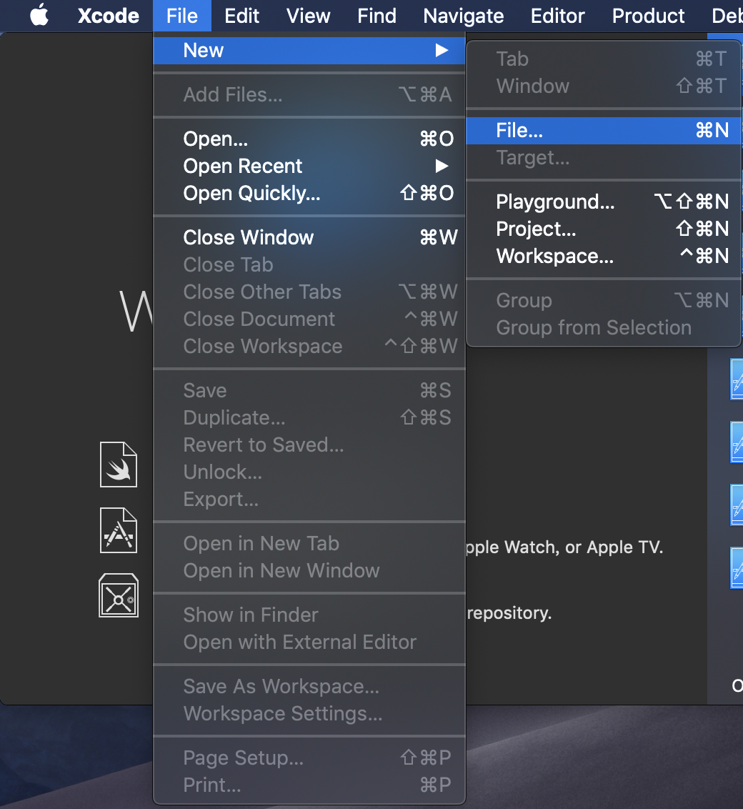
Task: Click the Print... item
Action: (x=309, y=786)
